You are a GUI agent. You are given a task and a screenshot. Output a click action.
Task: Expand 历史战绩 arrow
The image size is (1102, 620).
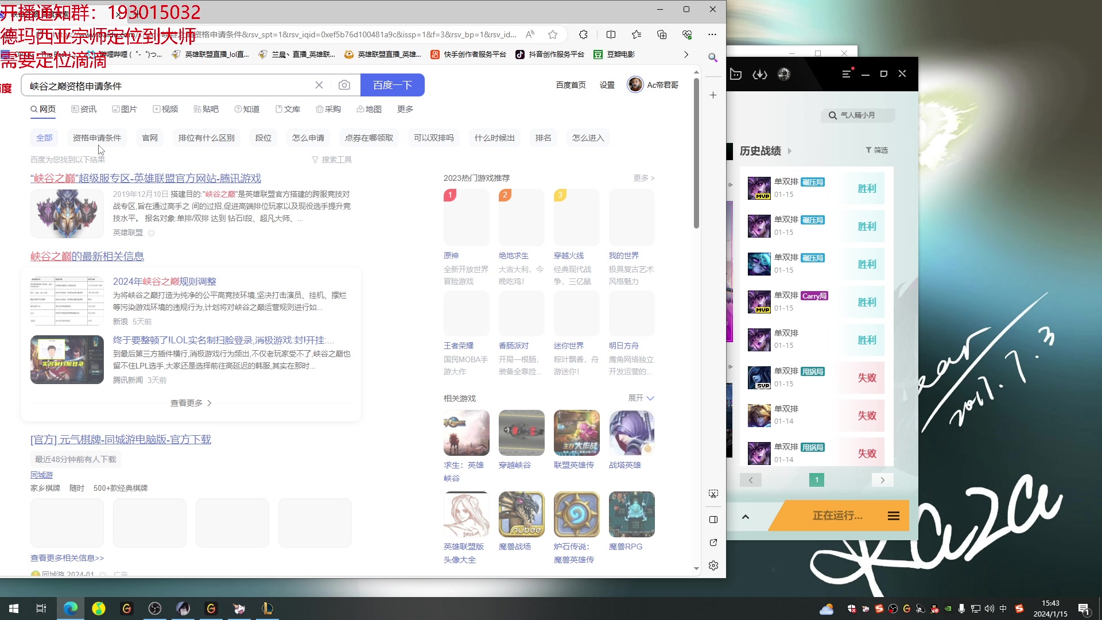tap(790, 151)
